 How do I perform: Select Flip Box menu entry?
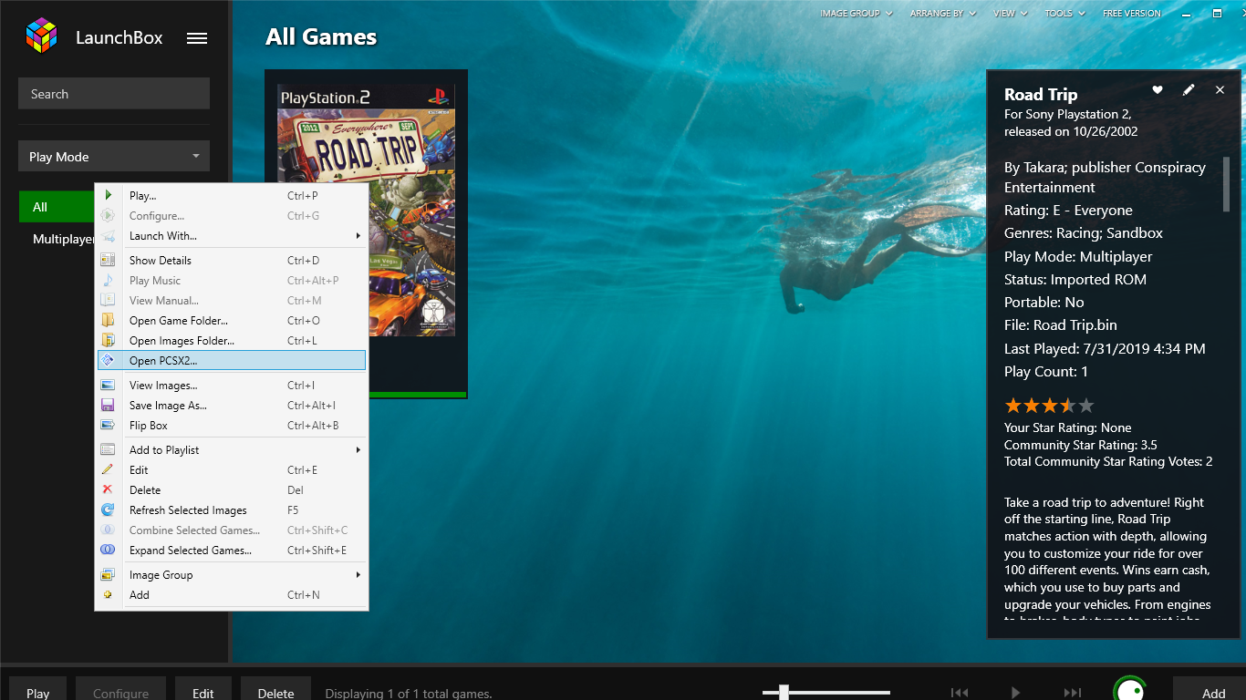tap(232, 425)
